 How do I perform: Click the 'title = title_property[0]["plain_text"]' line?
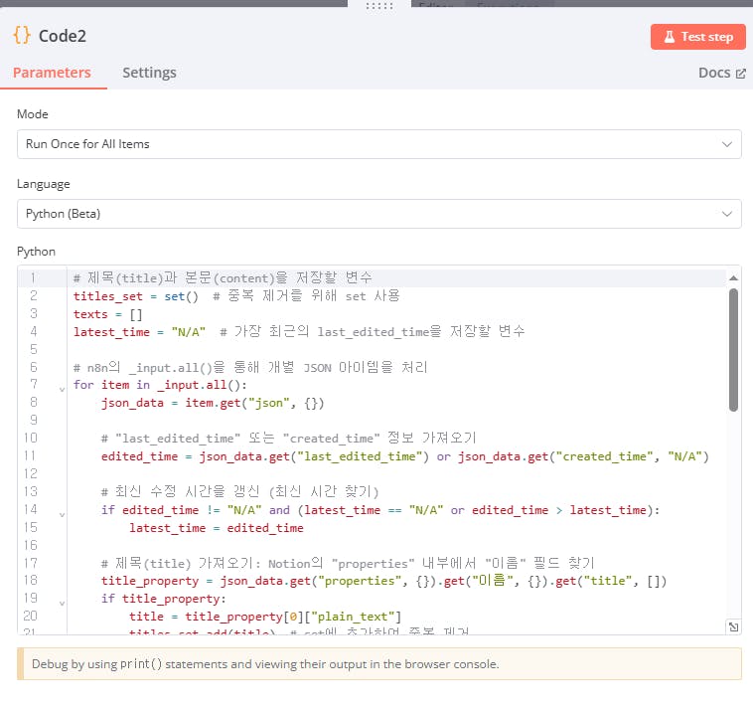tap(265, 617)
